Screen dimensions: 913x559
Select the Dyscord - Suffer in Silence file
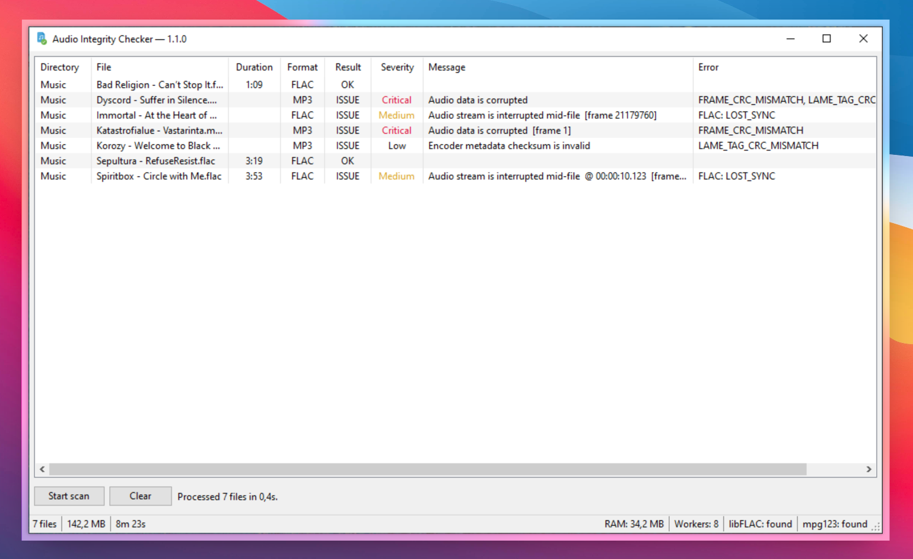pos(157,100)
